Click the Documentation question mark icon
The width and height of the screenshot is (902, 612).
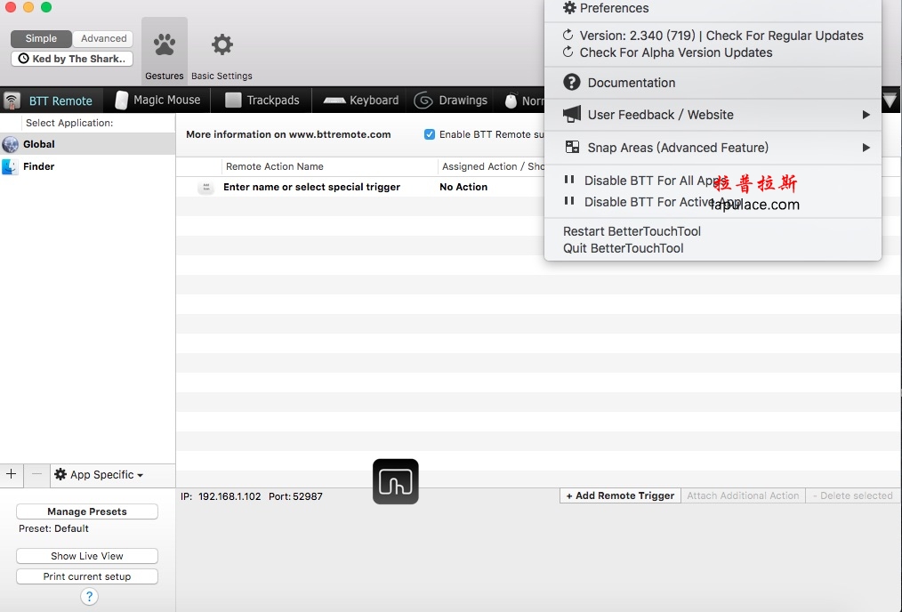(572, 82)
